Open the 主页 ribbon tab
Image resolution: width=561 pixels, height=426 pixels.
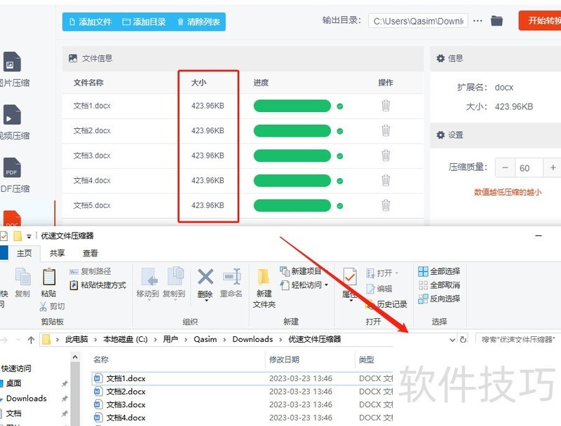(25, 254)
